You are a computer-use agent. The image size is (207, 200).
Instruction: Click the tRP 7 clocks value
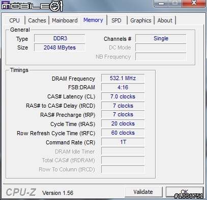123,115
